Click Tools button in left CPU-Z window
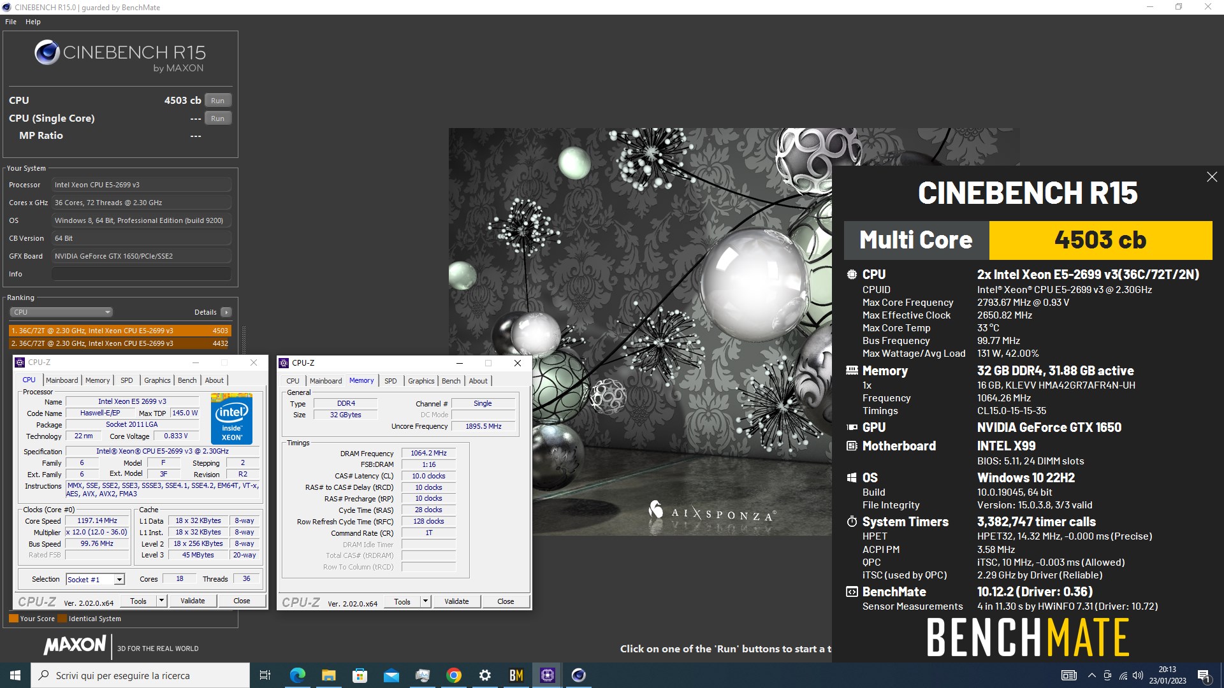 (138, 601)
